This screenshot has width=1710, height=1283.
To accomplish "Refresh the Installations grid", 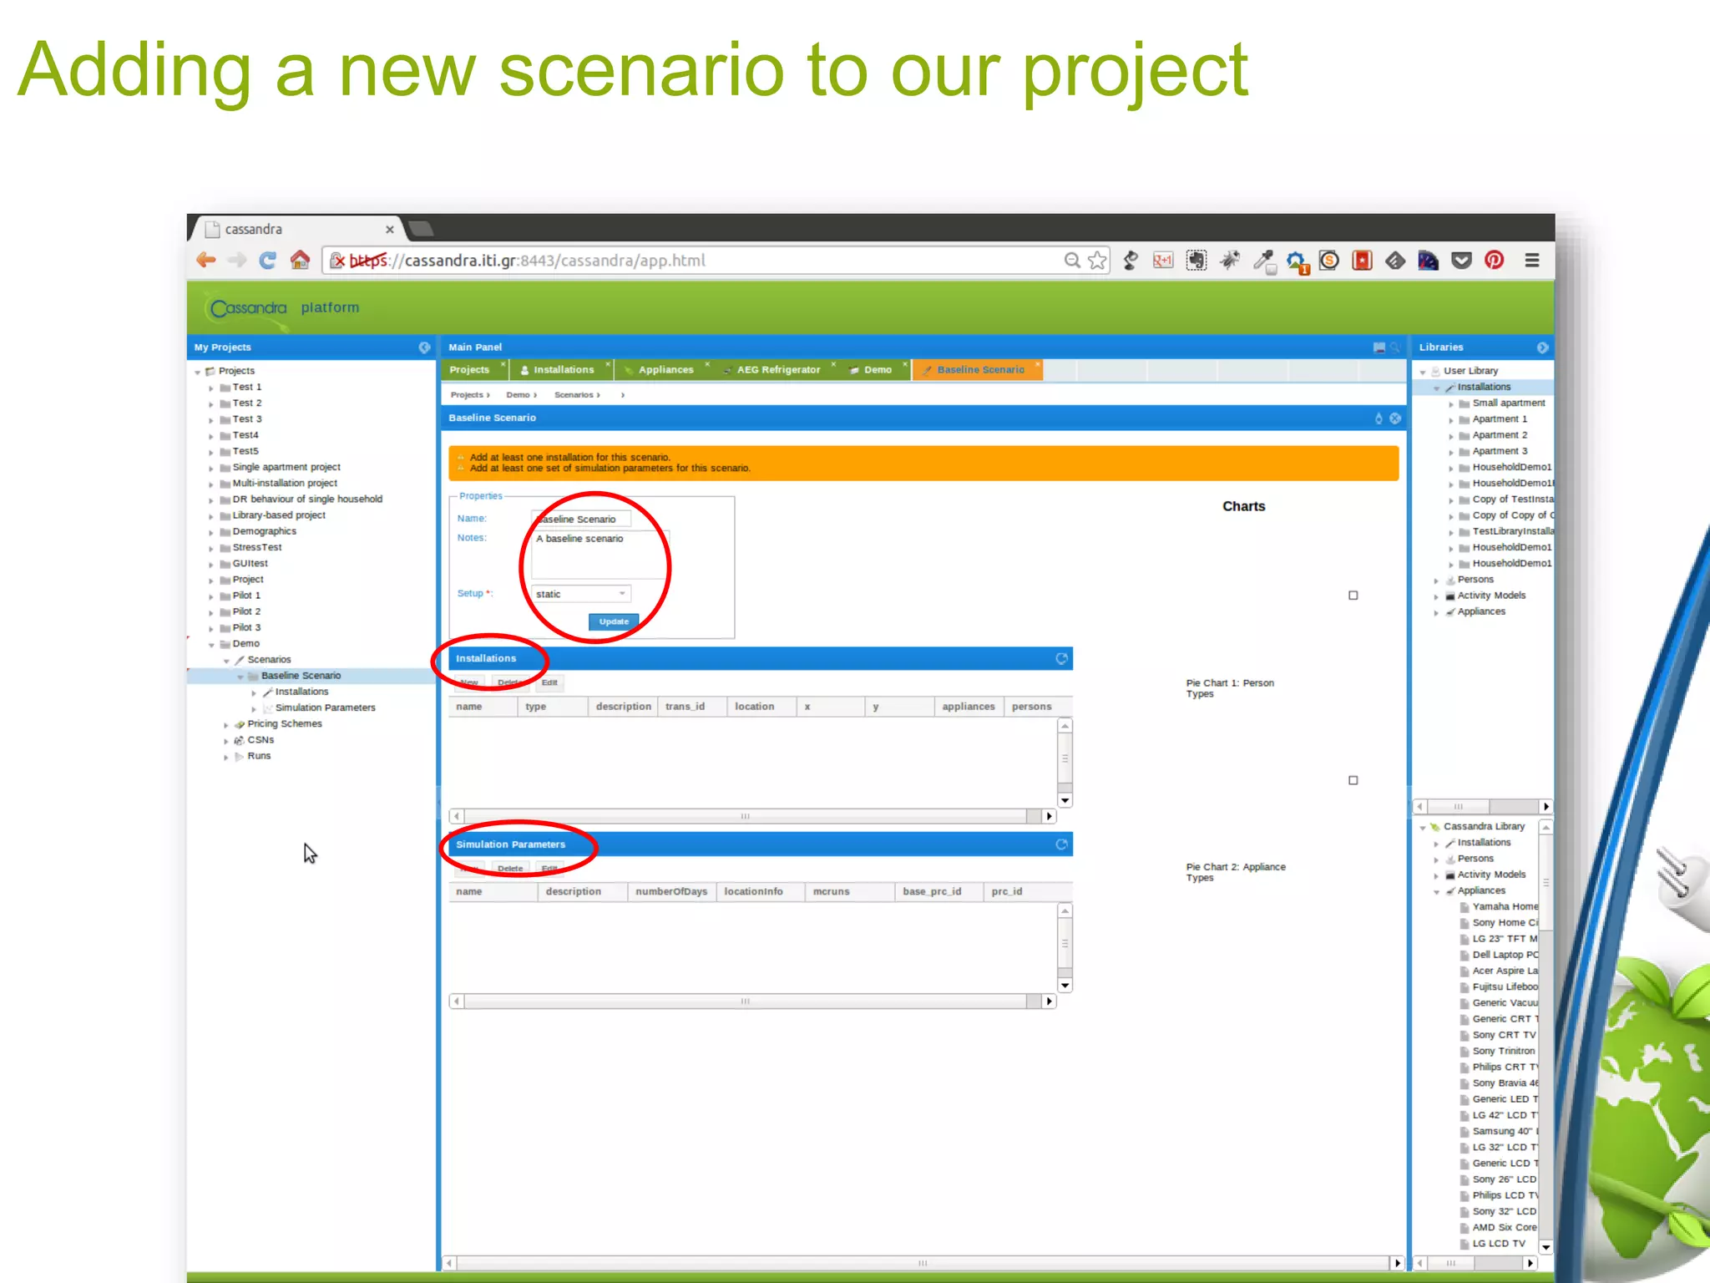I will click(1061, 659).
